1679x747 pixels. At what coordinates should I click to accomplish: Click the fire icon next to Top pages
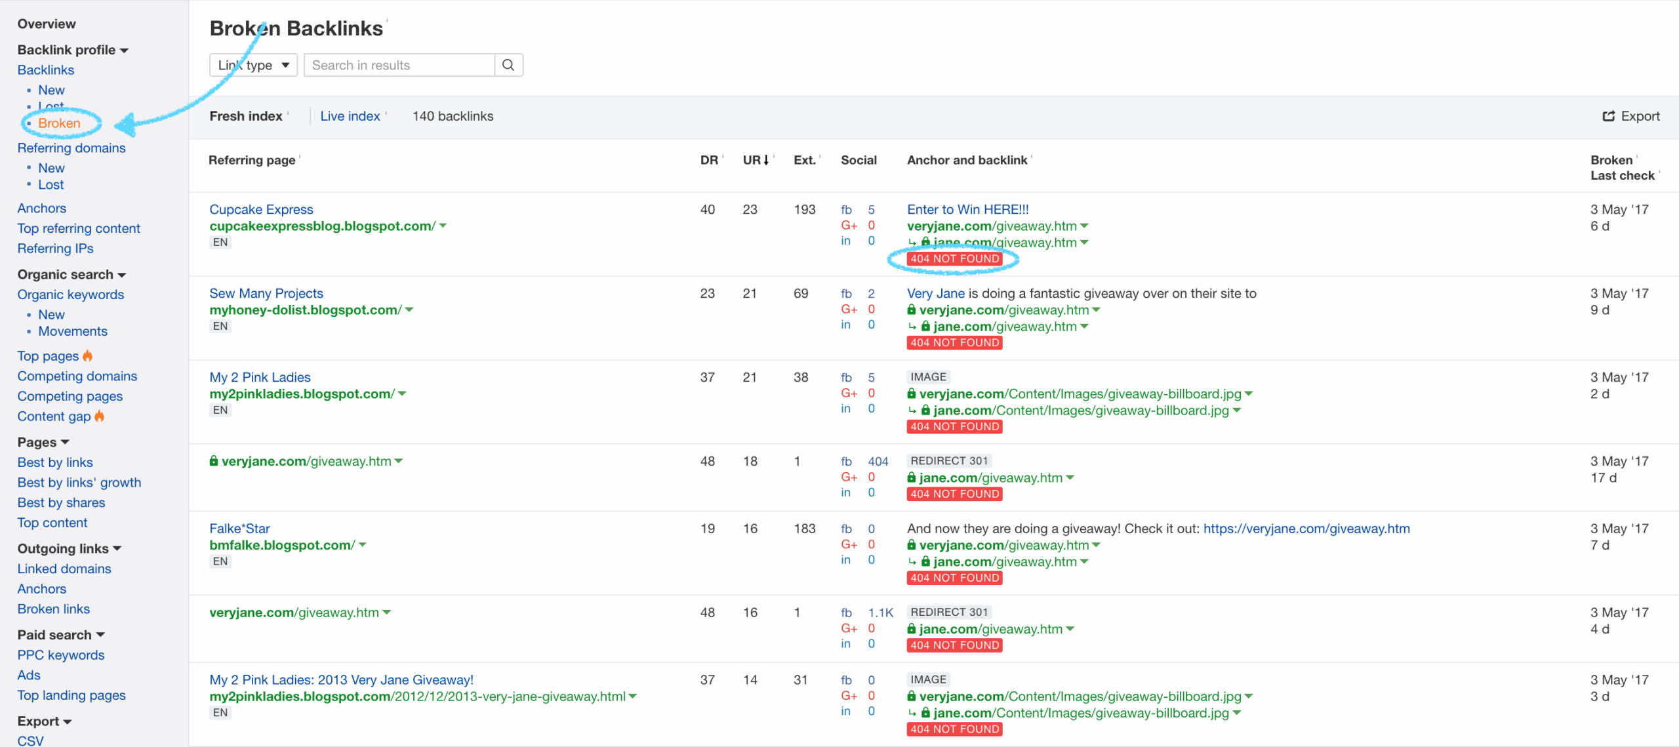click(x=88, y=355)
